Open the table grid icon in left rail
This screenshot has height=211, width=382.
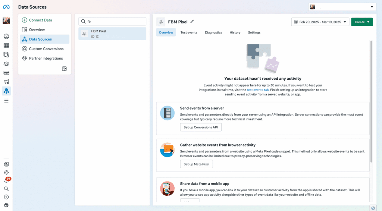6,45
